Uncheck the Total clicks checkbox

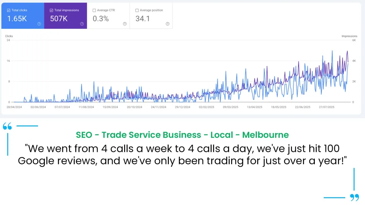(x=9, y=10)
